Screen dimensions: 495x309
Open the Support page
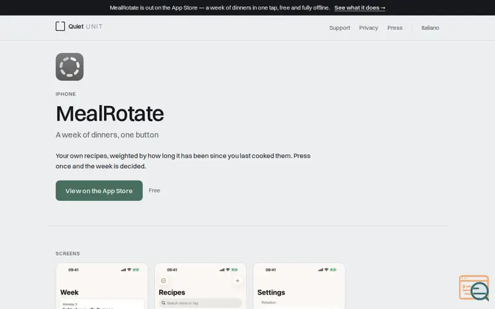coord(340,28)
